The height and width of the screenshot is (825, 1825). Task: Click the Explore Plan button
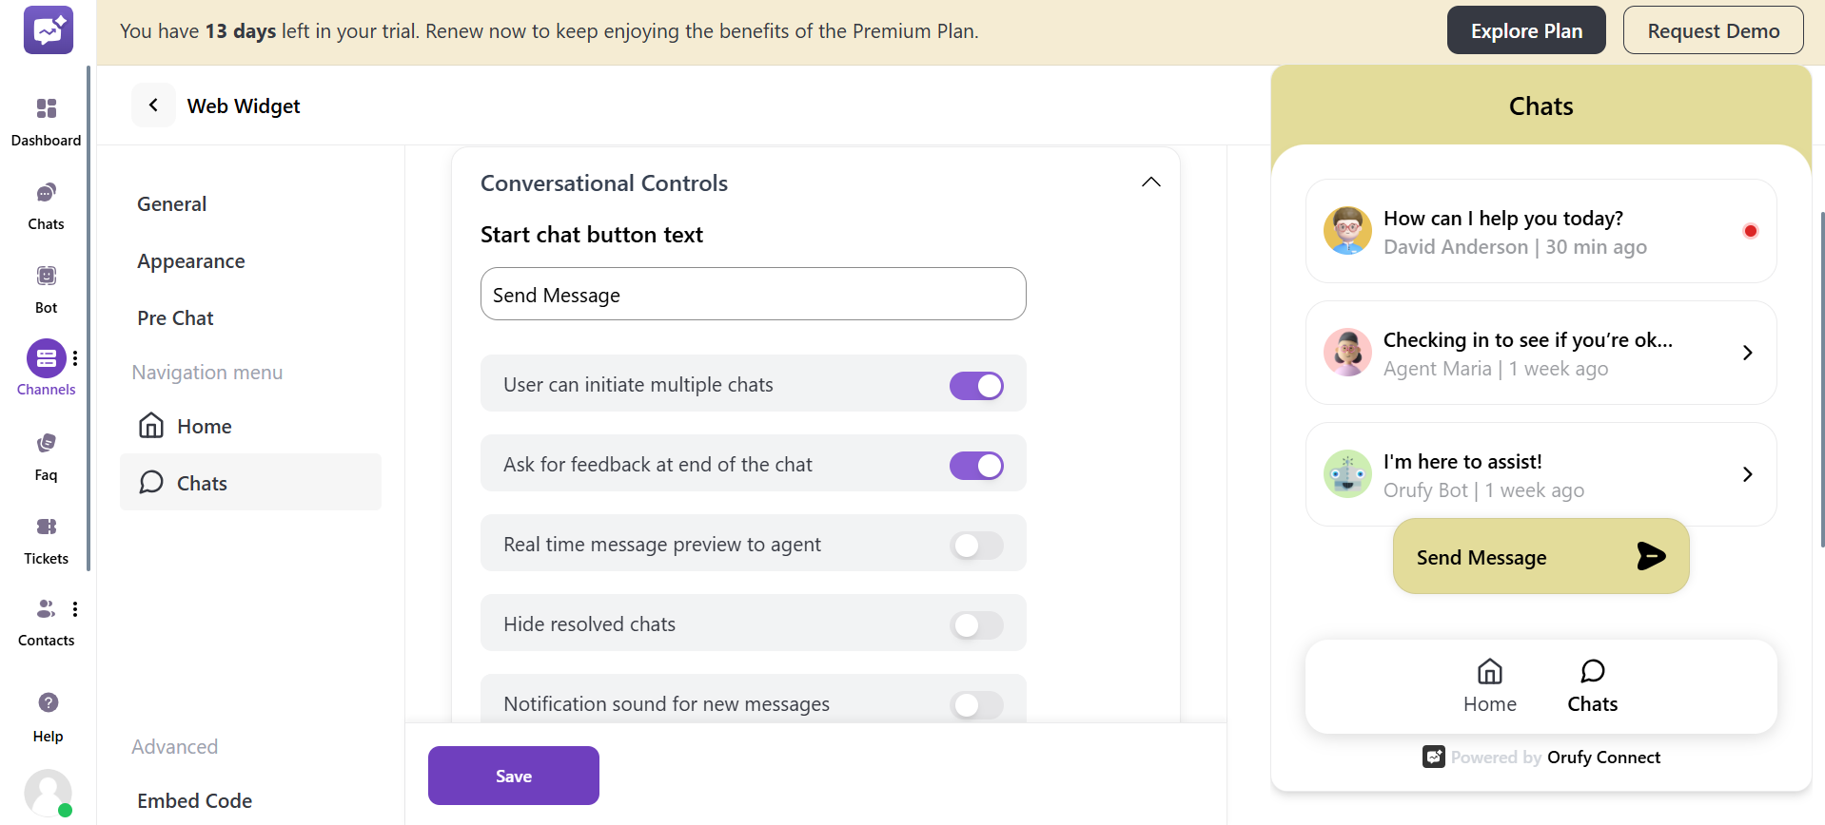(1525, 29)
